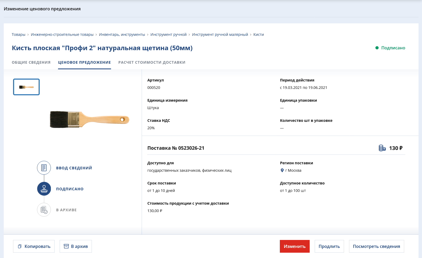Click the large paintbrush product photo
The image size is (422, 258).
point(89,119)
